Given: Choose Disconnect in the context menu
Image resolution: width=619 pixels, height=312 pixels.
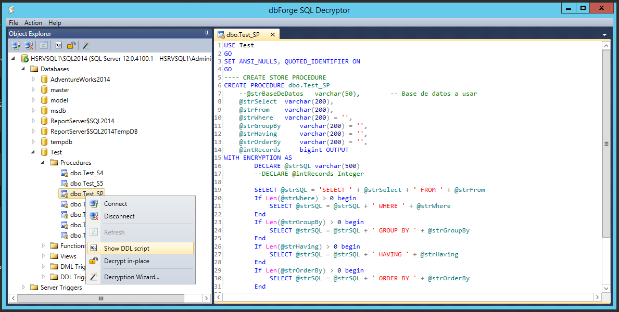Looking at the screenshot, I should (141, 216).
